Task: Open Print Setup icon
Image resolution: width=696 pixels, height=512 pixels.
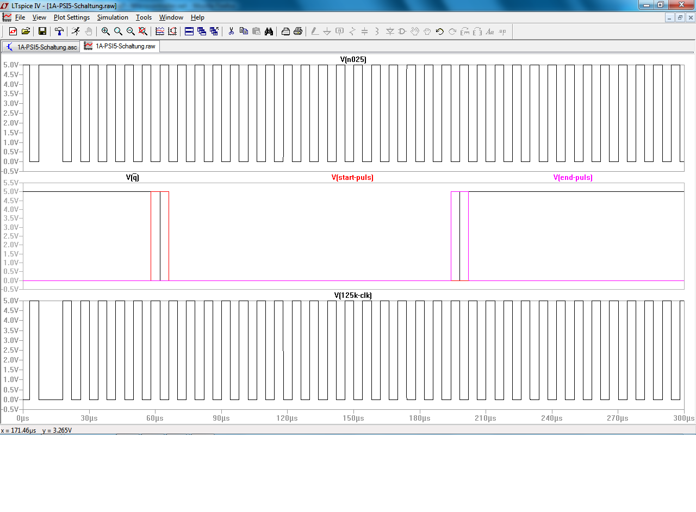Action: (285, 32)
